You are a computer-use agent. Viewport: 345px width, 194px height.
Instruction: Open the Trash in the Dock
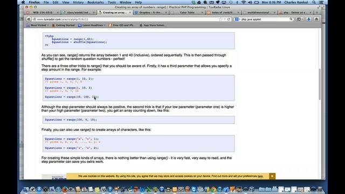point(320,189)
